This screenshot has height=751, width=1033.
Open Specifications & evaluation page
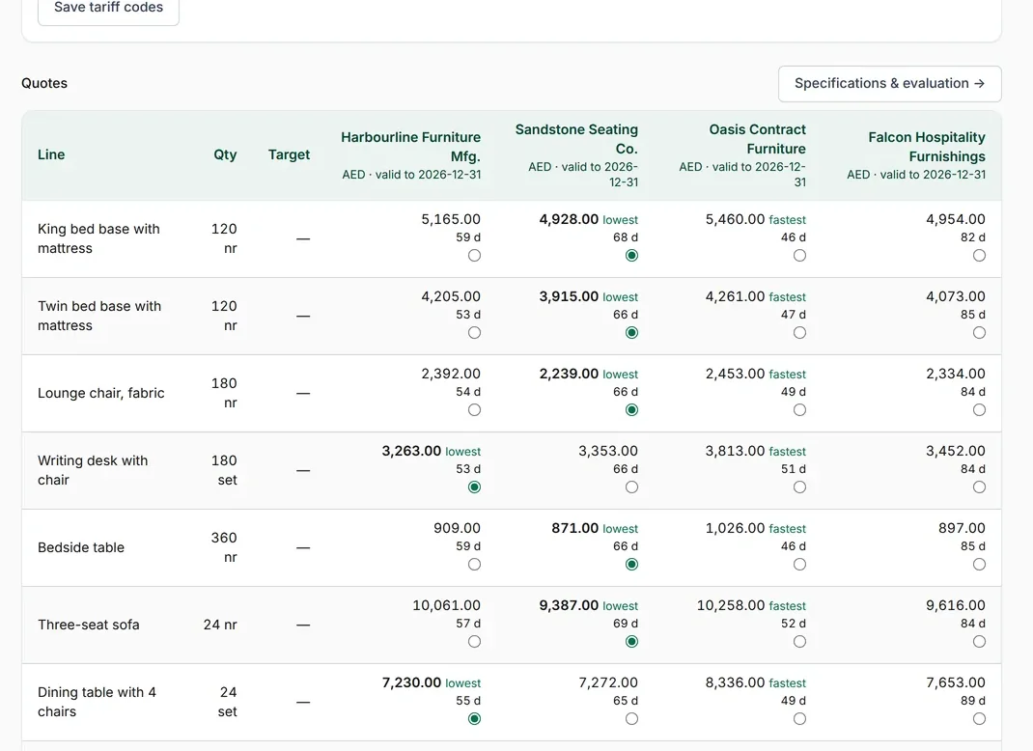(889, 84)
